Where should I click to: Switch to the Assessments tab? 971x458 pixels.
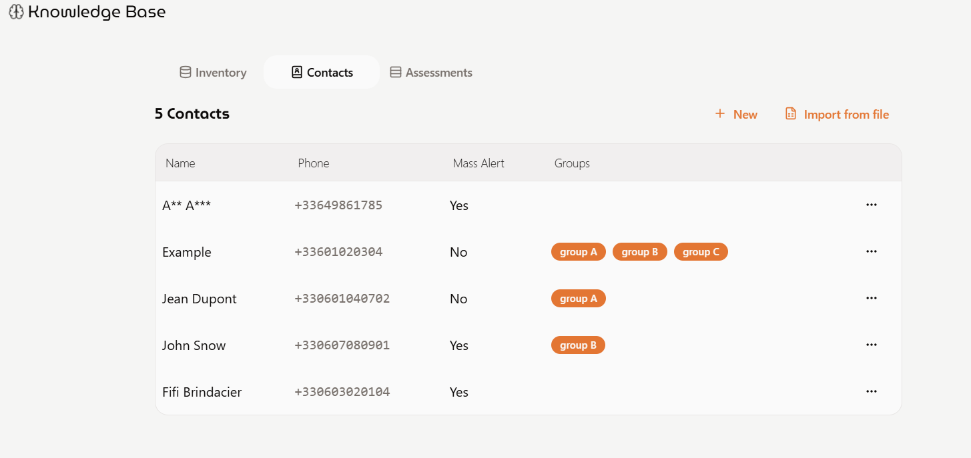click(431, 73)
